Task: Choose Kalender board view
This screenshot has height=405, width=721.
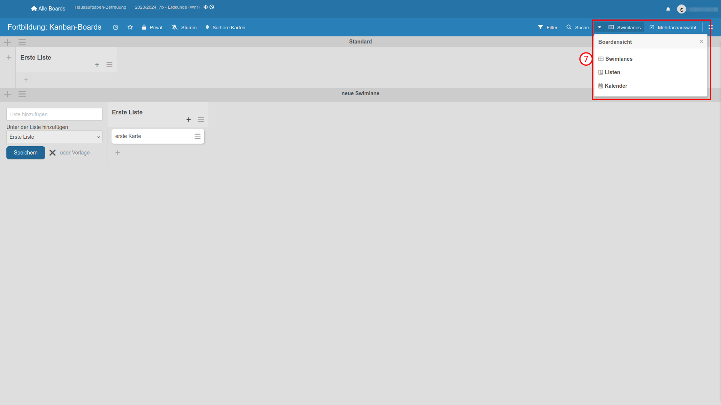Action: tap(615, 86)
